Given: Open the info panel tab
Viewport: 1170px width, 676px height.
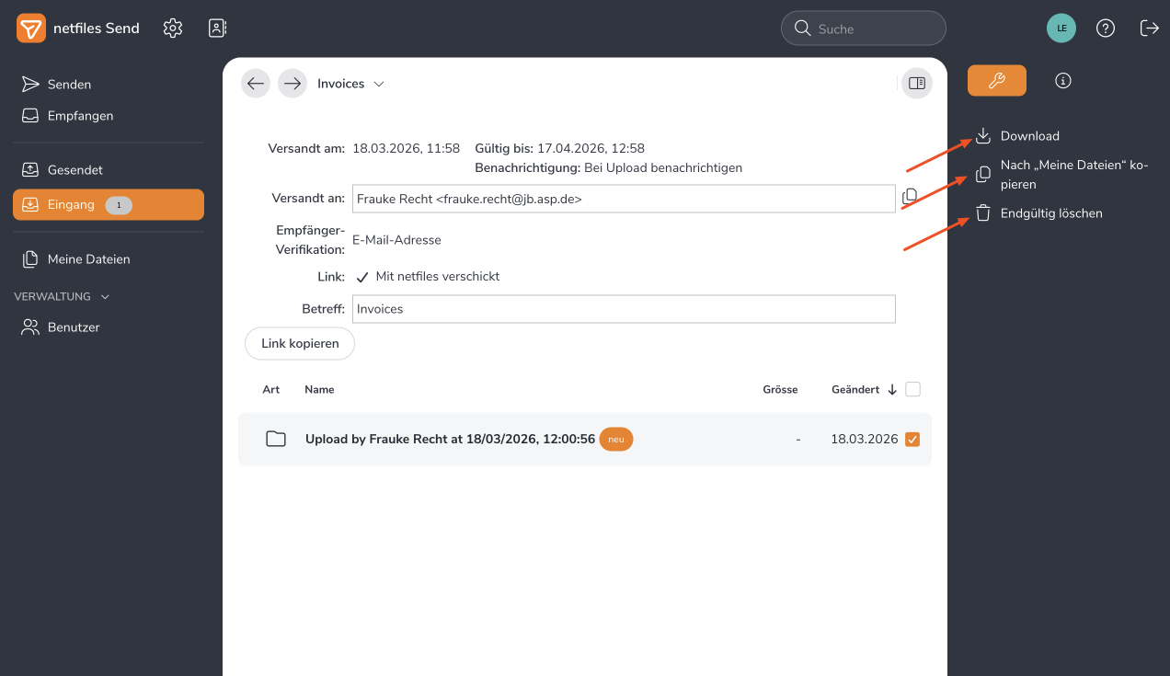Looking at the screenshot, I should (x=1063, y=81).
